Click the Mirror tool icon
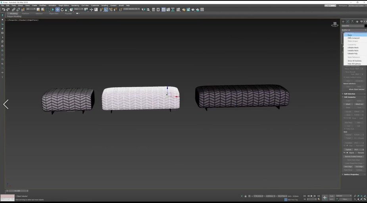 click(x=144, y=10)
